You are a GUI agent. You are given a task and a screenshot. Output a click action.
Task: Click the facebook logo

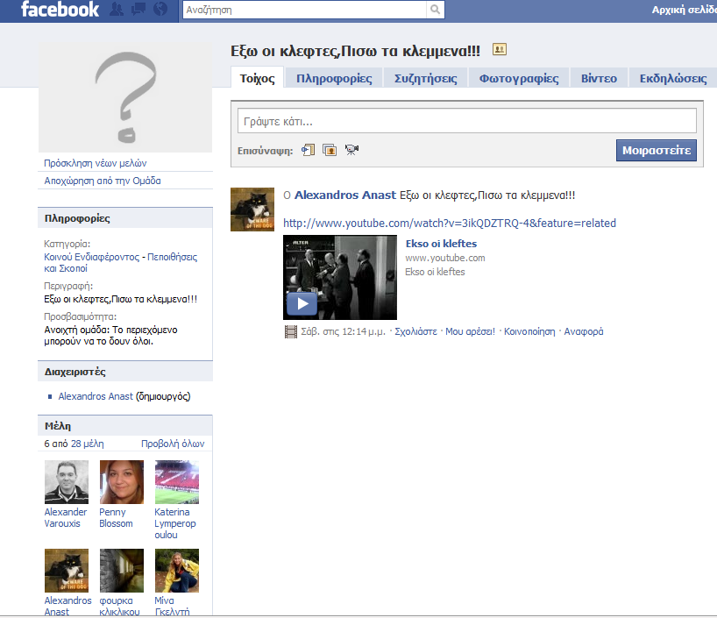click(x=60, y=9)
